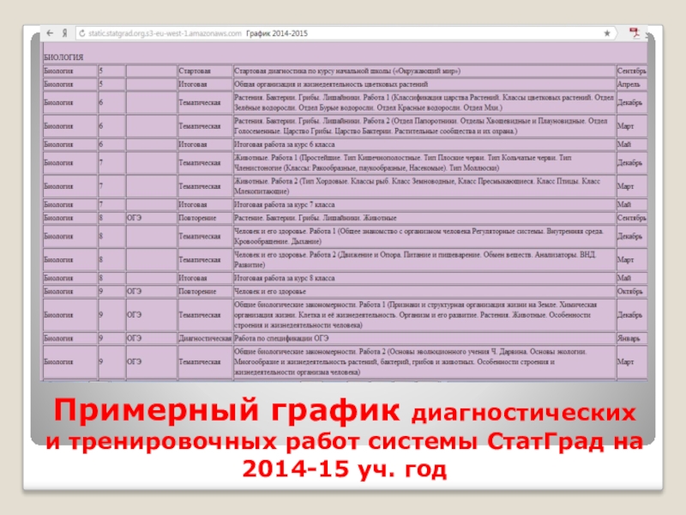686x515 pixels.
Task: Select the 'Животные. Работа 2' description cell
Action: (424, 186)
